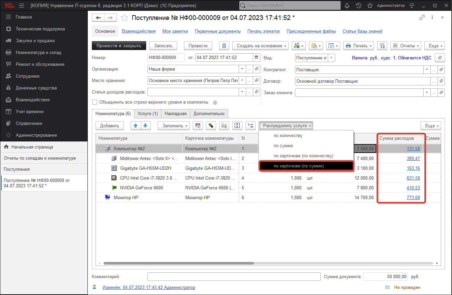
Task: Open calendar picker next to date field
Action: point(257,58)
